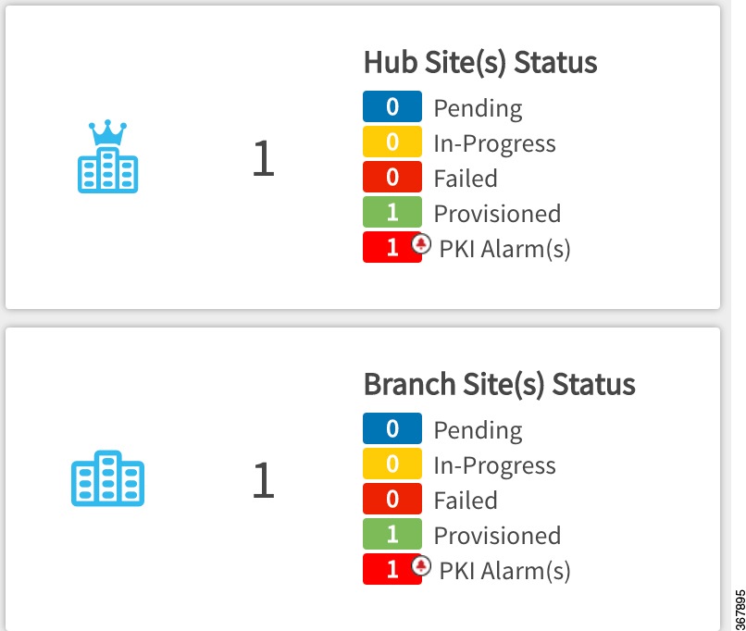
Task: Click the branch site total count number
Action: tap(263, 480)
